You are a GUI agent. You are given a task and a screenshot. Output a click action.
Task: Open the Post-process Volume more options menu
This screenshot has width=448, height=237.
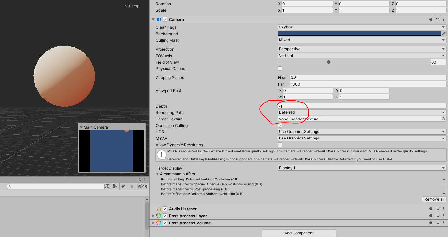point(444,223)
